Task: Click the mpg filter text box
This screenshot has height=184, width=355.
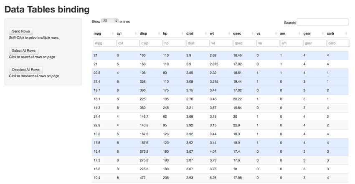Action: 105,43
